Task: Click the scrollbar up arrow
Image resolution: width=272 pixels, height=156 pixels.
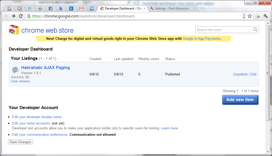Action: [268, 23]
